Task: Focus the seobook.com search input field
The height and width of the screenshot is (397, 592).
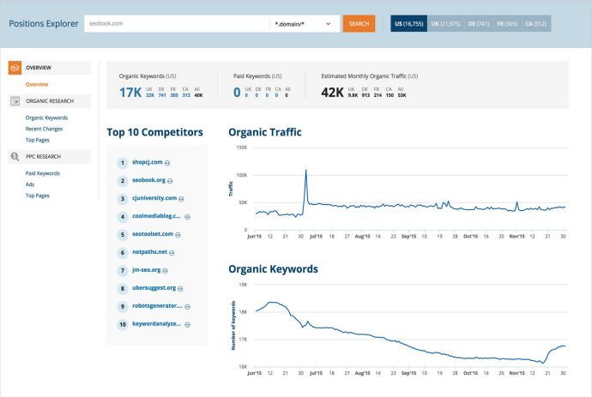Action: (177, 24)
